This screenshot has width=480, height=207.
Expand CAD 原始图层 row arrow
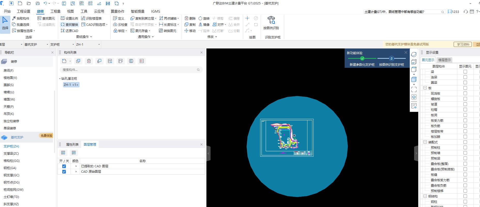76,172
